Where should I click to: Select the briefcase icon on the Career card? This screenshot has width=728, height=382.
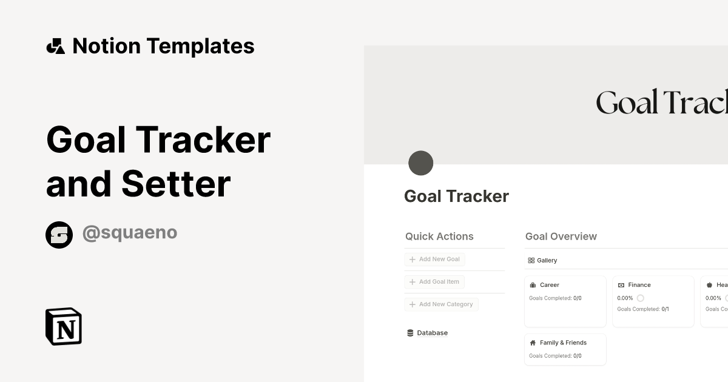[533, 284]
